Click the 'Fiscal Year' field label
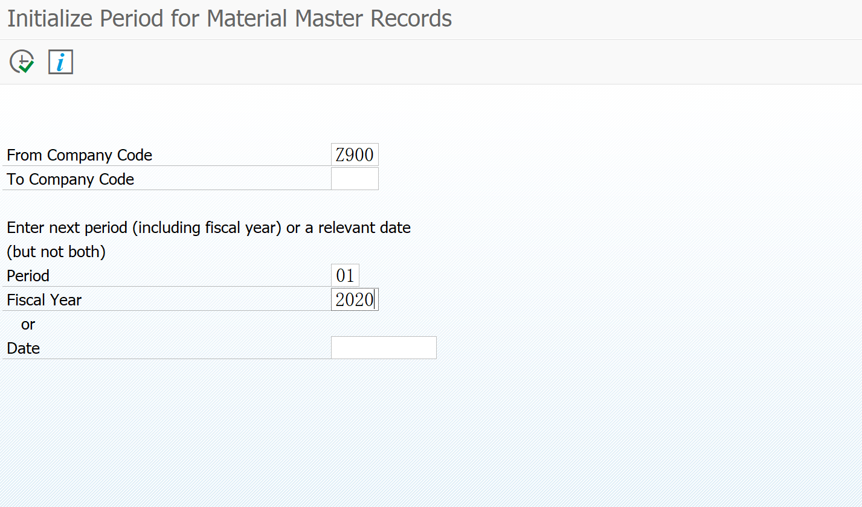The width and height of the screenshot is (862, 507). pyautogui.click(x=43, y=300)
